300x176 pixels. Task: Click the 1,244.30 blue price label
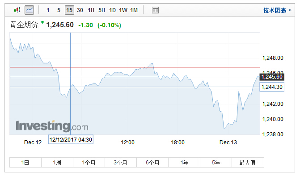pos(272,87)
